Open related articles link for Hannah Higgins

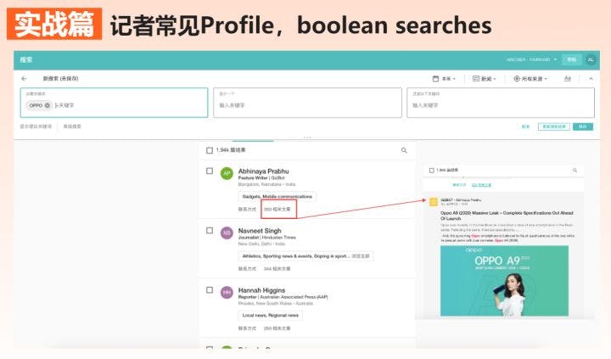[277, 328]
